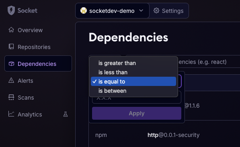Click the Socket shield logo
Screen dimensions: 240x147
tap(11, 10)
